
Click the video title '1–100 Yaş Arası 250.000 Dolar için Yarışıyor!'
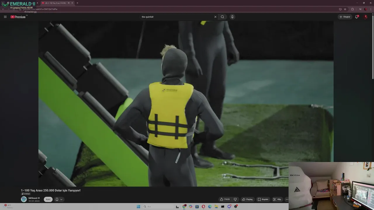pos(51,190)
